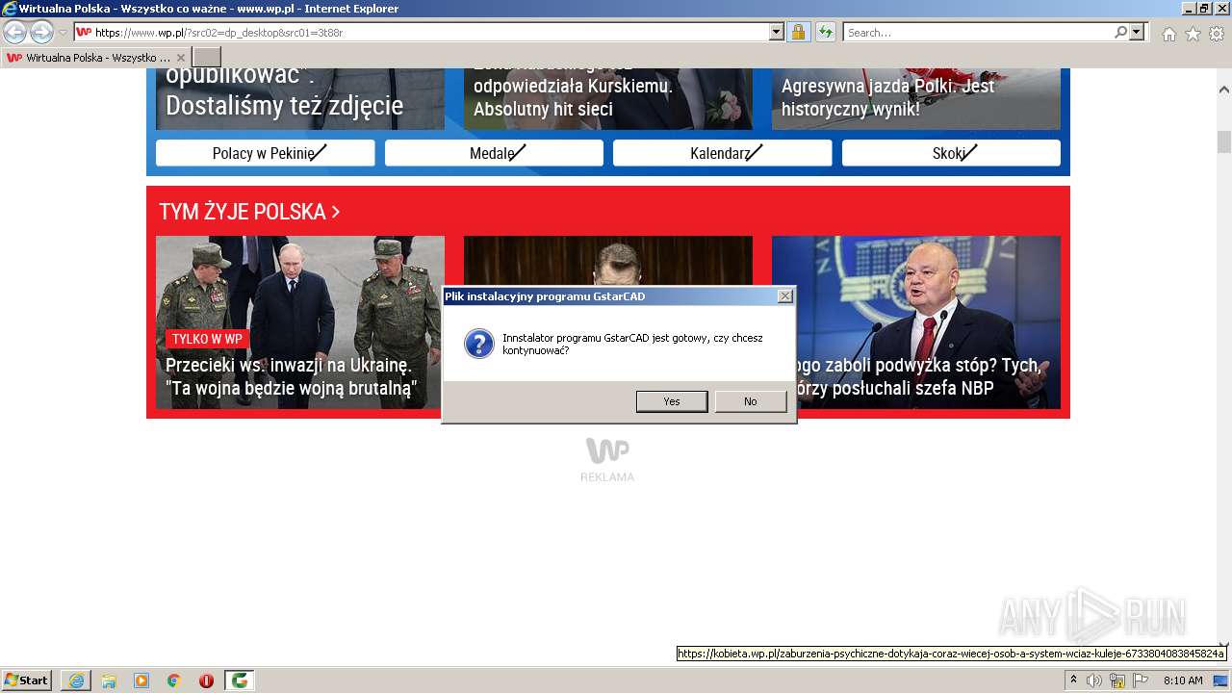Open the Dostaliśmy też zdjęcie article
This screenshot has height=693, width=1232.
click(300, 97)
